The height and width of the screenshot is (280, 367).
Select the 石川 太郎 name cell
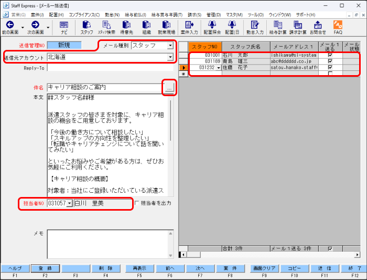(246, 55)
